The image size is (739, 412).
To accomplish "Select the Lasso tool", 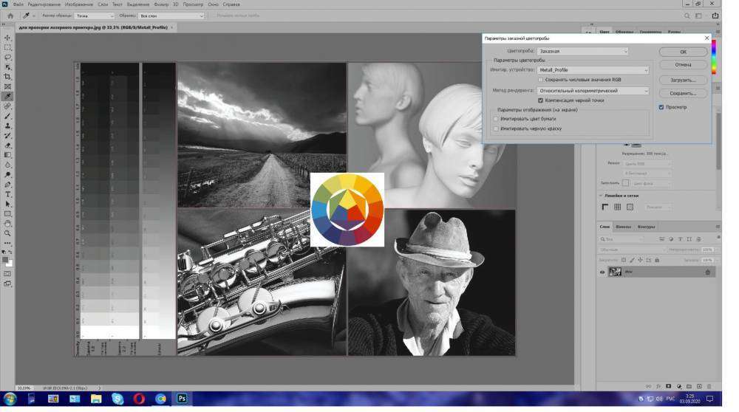I will (x=7, y=57).
